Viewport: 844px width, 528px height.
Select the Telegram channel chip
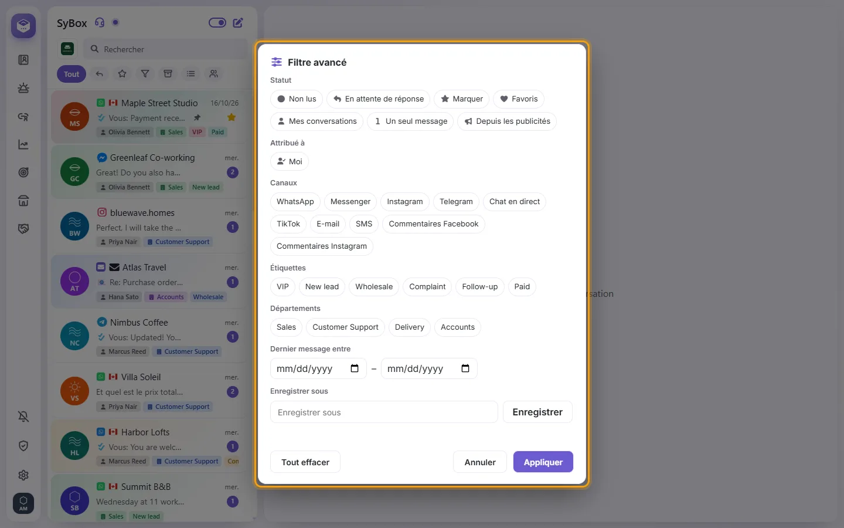456,202
